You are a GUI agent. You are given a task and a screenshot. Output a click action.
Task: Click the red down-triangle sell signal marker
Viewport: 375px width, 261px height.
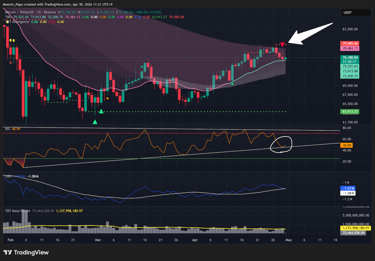pos(282,45)
